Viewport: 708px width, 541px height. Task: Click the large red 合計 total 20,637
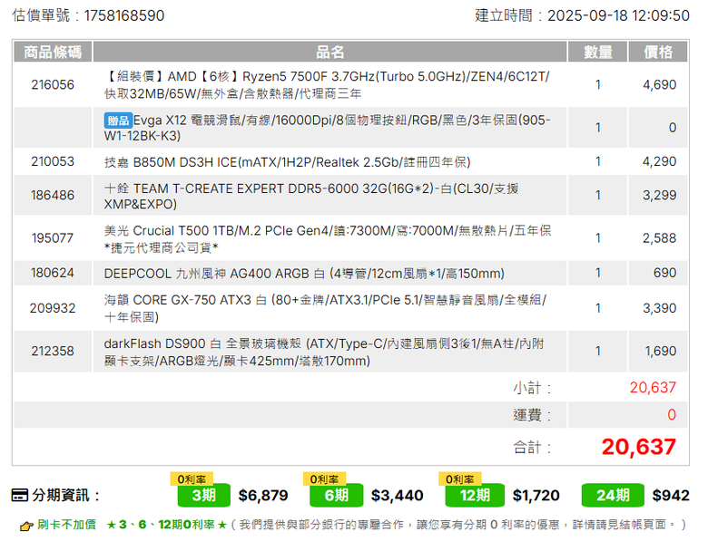638,447
